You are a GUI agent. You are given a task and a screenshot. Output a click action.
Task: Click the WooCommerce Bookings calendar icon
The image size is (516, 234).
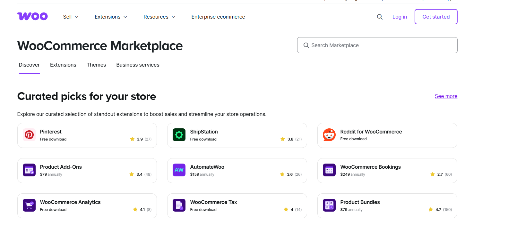[329, 170]
